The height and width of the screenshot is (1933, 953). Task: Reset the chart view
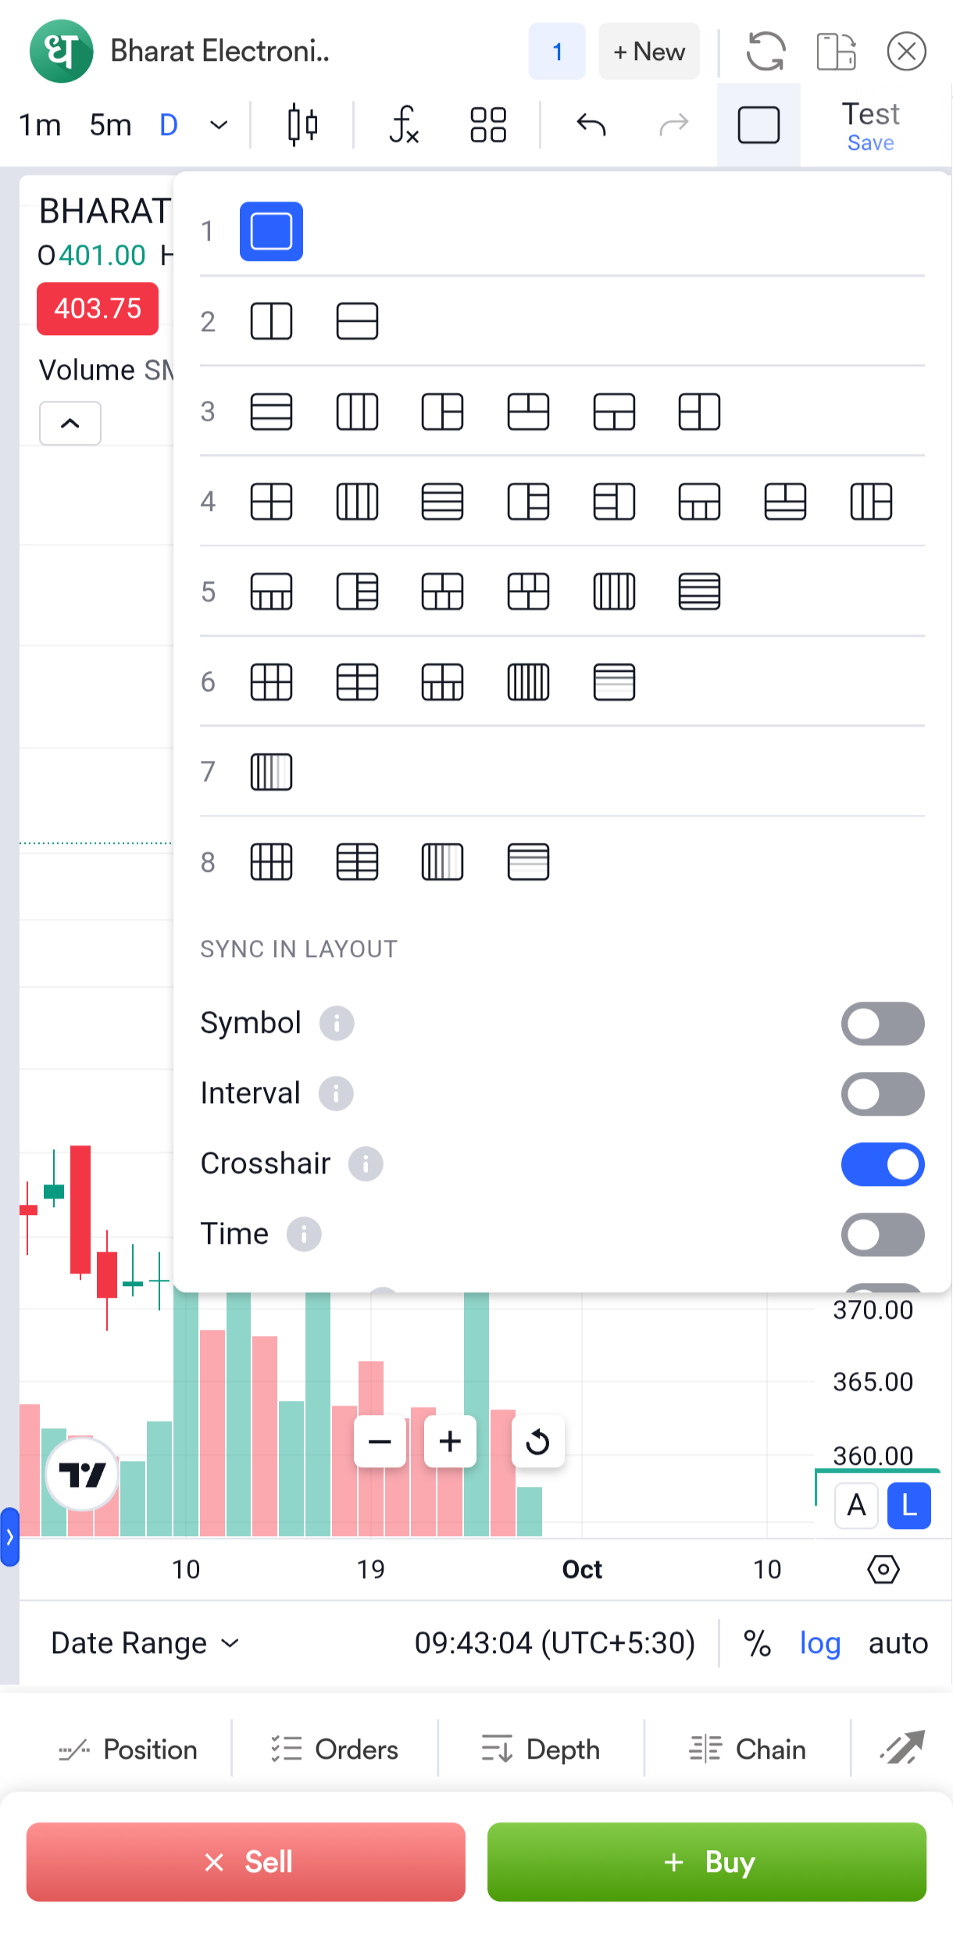pos(537,1442)
